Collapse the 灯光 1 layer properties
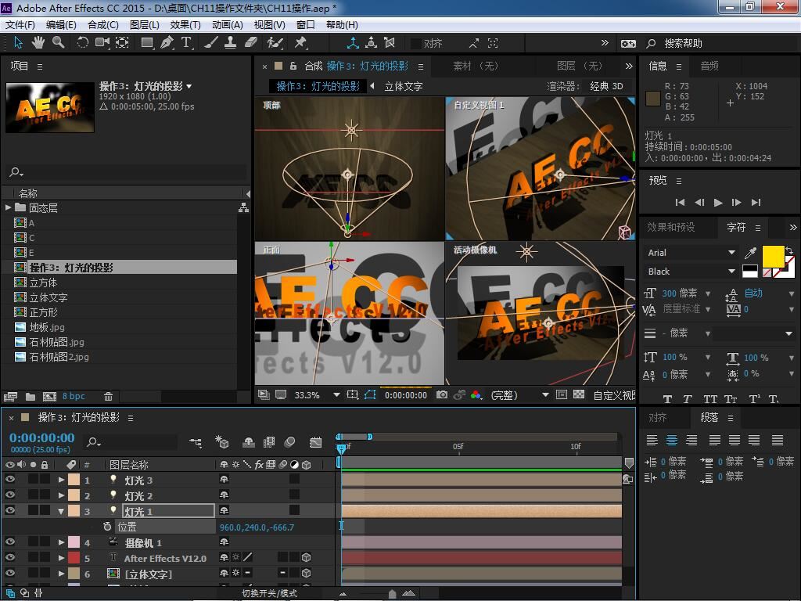 (x=61, y=510)
